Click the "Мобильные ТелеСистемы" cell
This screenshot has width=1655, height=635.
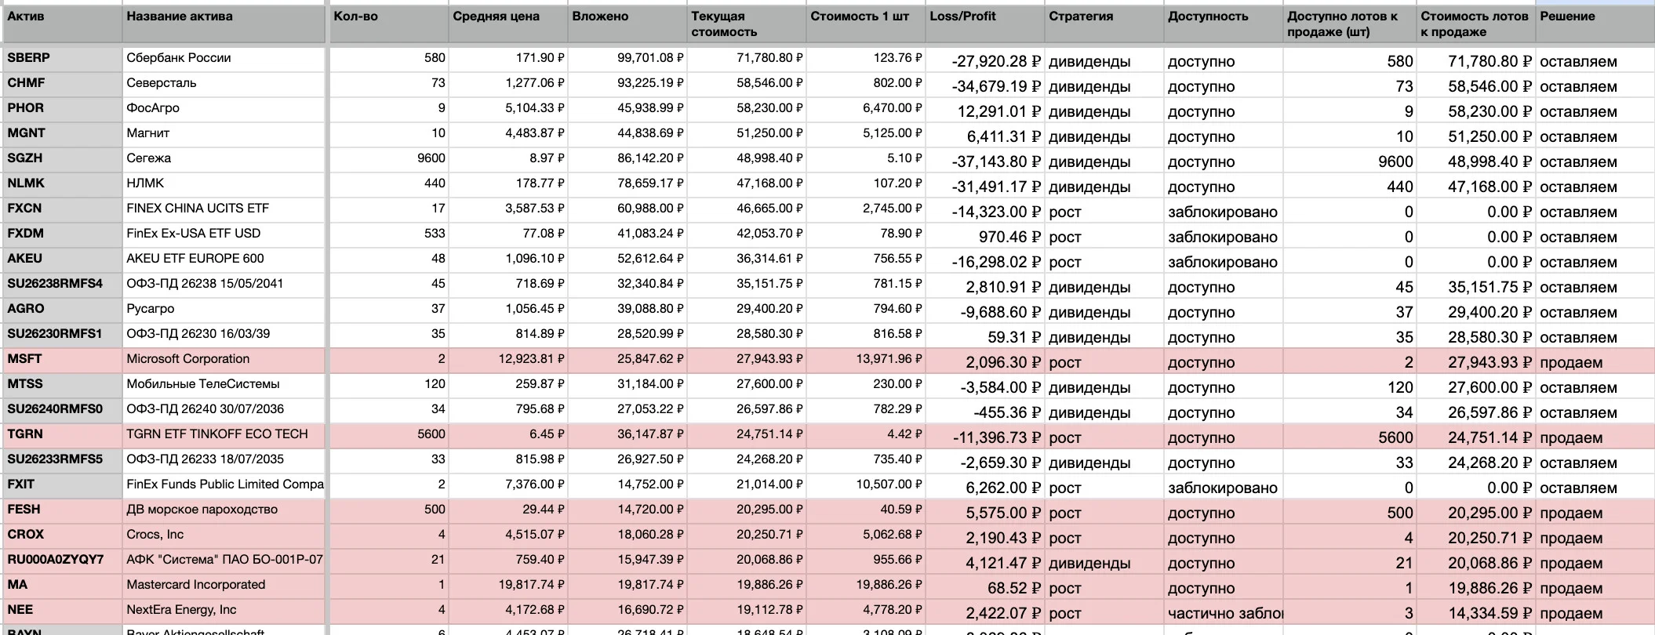224,385
